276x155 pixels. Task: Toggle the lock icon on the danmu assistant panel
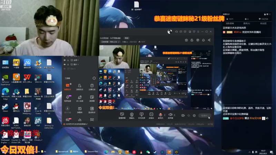[265, 14]
